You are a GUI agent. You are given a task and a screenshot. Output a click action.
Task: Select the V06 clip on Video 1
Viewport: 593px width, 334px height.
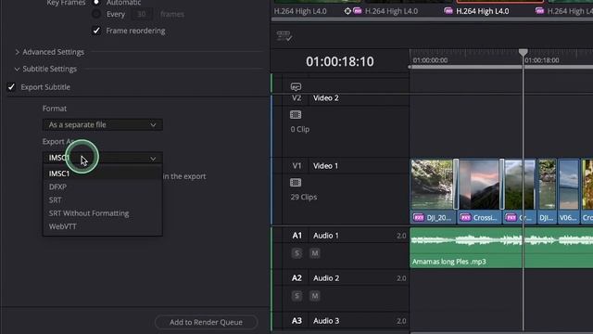pyautogui.click(x=568, y=190)
